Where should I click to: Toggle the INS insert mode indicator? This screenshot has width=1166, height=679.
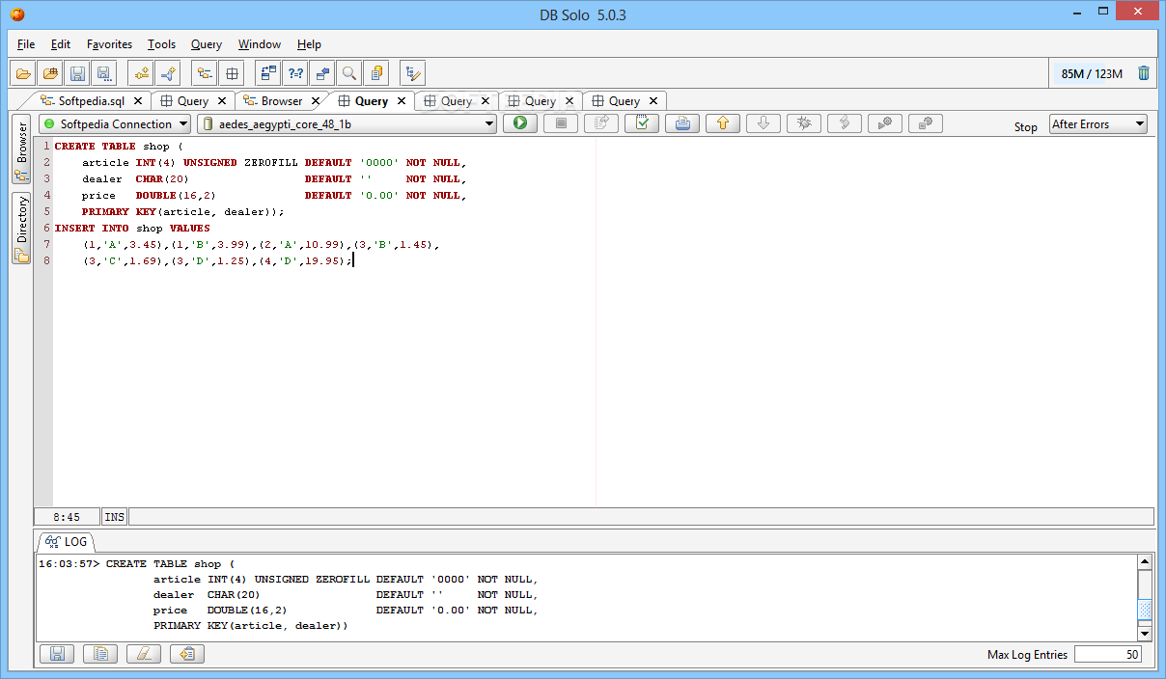coord(114,517)
